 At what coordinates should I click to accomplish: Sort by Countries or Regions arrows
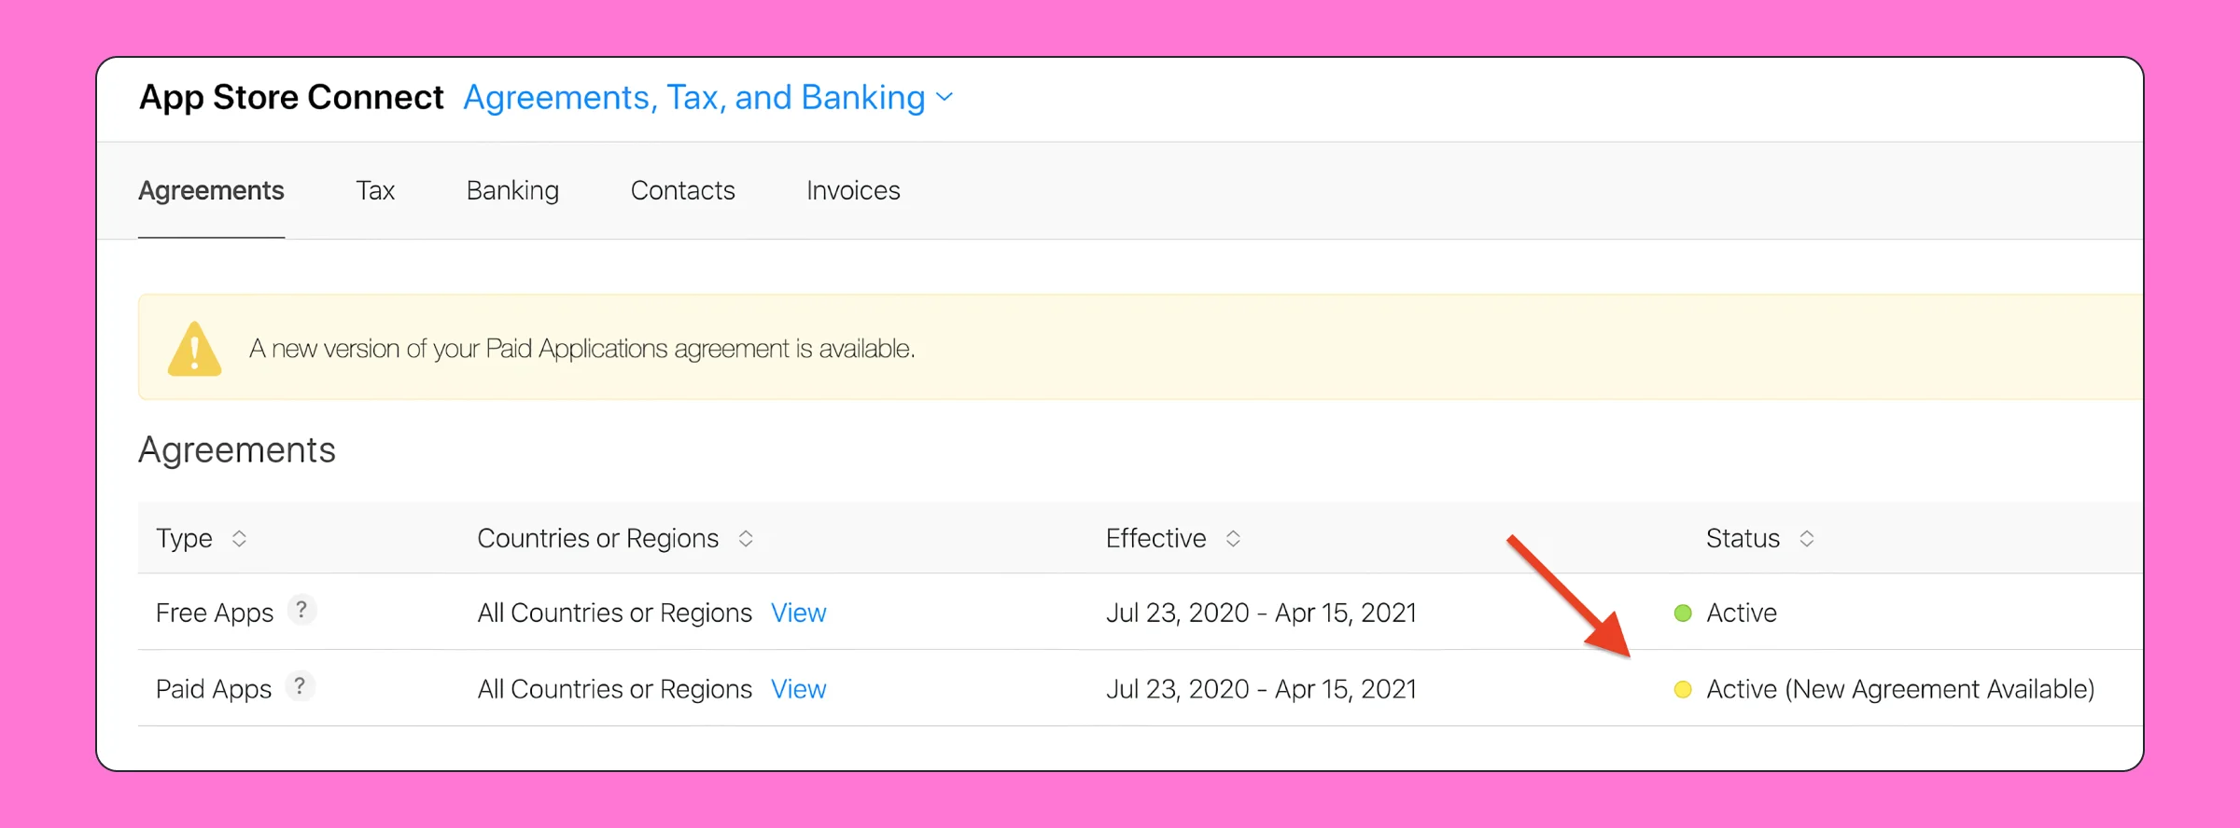746,539
